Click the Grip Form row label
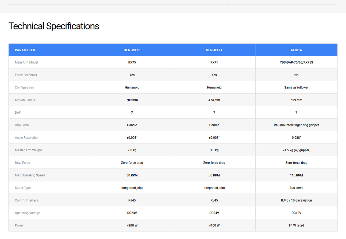346x239 pixels. [22, 125]
